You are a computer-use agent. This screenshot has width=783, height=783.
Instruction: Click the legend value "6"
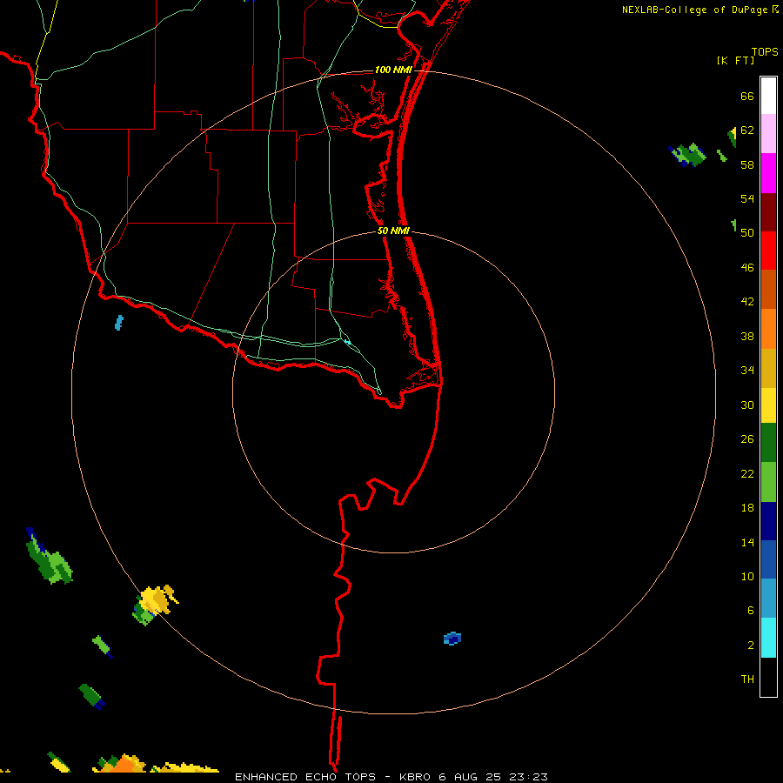[750, 610]
